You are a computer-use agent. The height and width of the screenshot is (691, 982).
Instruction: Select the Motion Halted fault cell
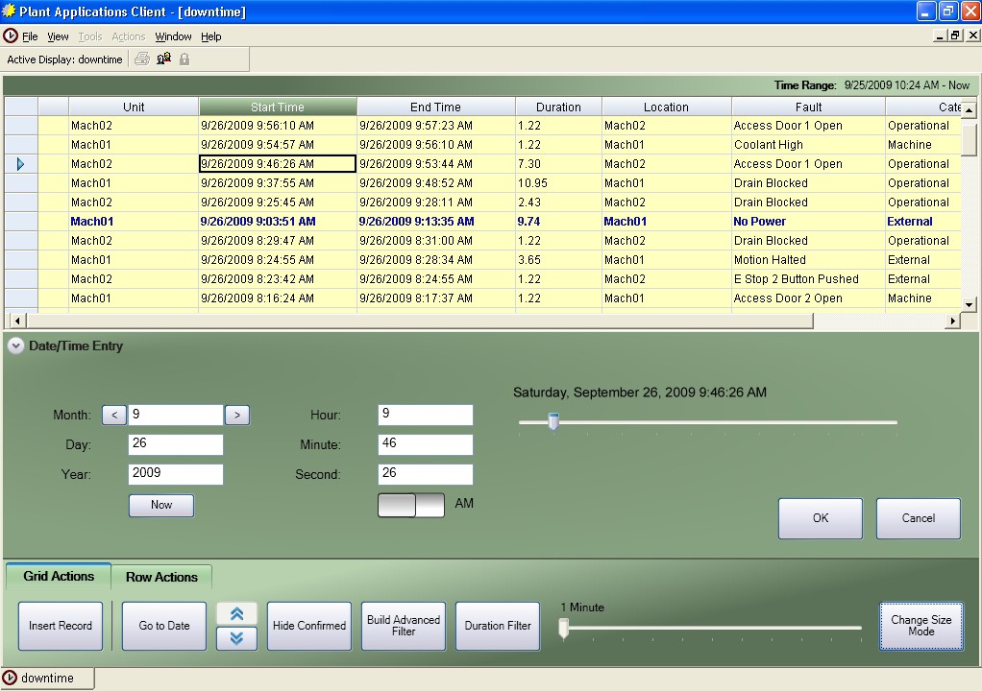click(808, 259)
